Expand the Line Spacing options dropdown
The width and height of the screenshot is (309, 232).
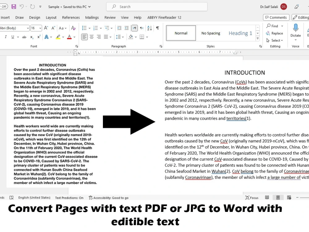(x=123, y=37)
